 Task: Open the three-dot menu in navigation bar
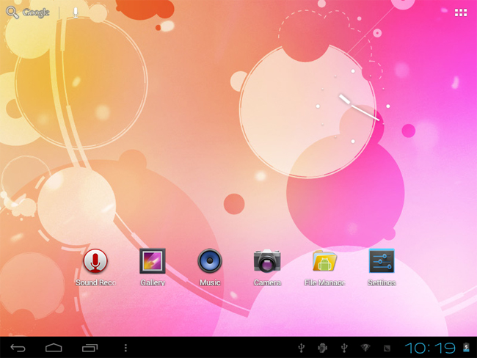click(x=125, y=348)
